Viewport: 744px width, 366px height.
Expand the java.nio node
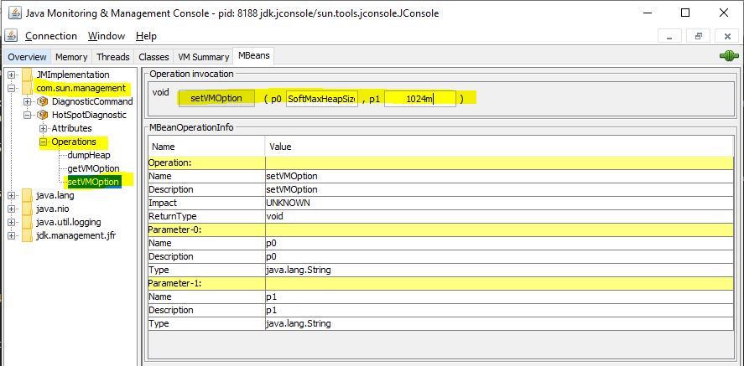click(x=12, y=209)
